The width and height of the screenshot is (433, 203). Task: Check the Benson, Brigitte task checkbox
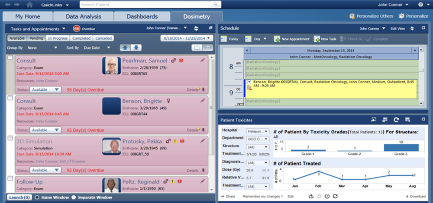(10, 98)
